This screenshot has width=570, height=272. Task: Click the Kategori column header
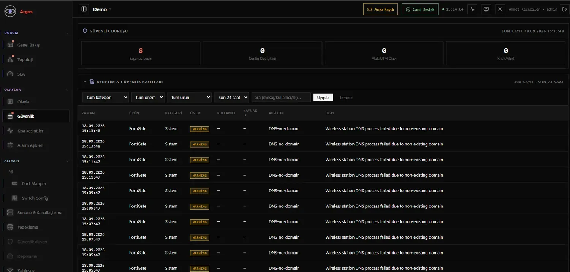tap(174, 113)
